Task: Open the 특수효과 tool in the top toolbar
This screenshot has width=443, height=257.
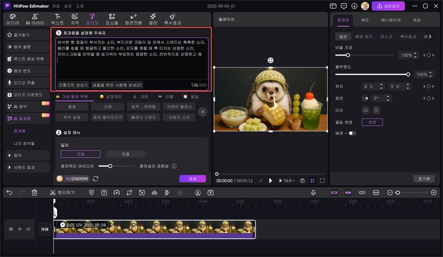Action: tap(172, 19)
